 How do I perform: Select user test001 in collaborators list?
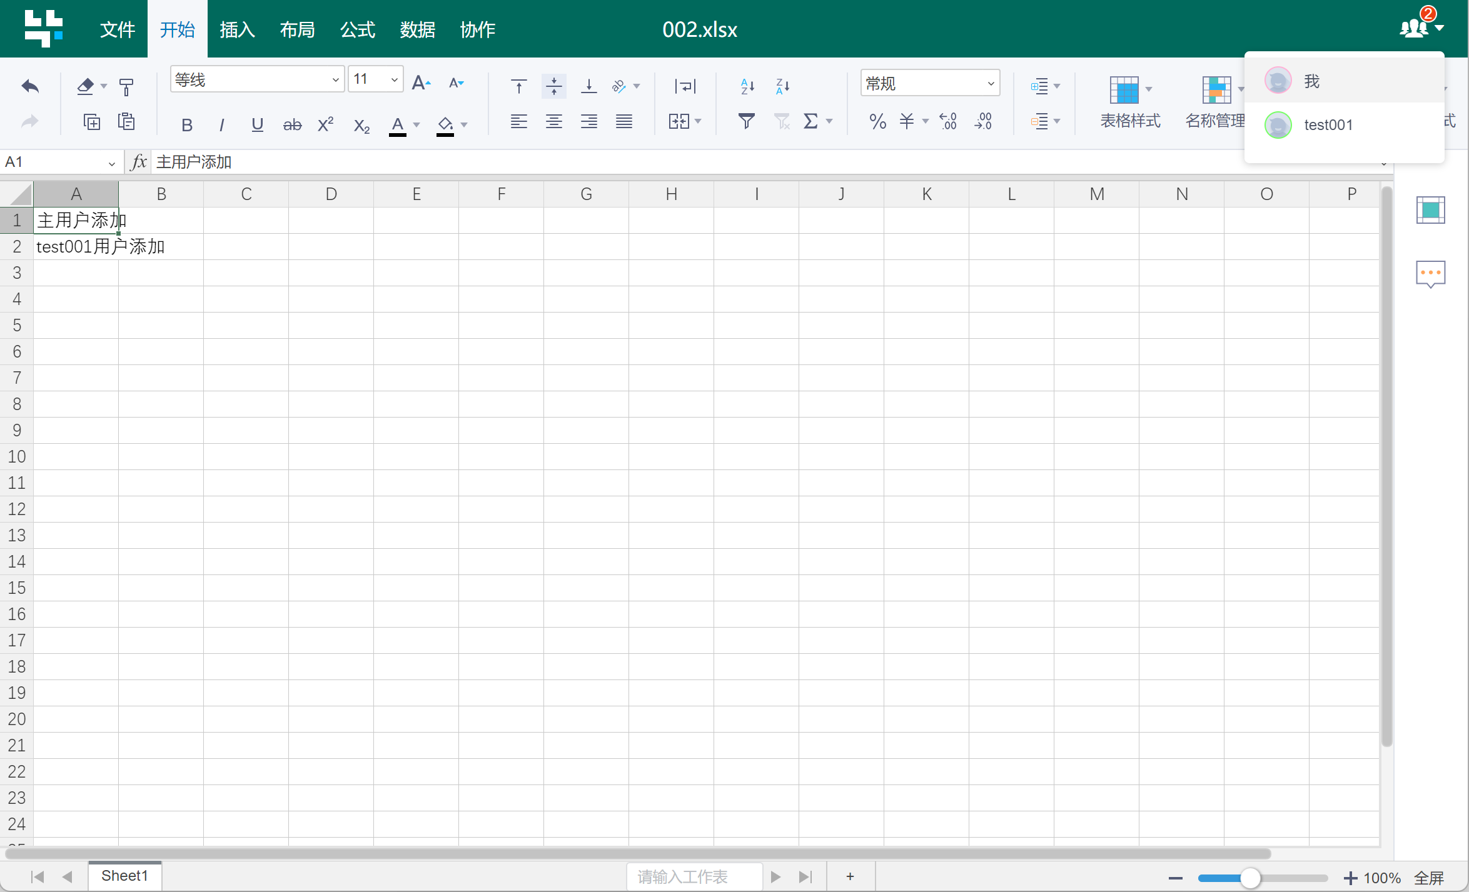point(1327,125)
